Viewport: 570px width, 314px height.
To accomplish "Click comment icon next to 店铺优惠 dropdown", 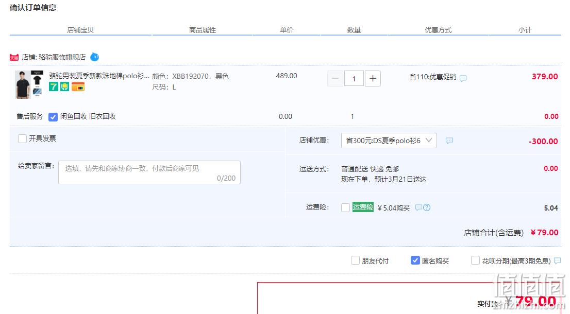I will click(x=449, y=141).
